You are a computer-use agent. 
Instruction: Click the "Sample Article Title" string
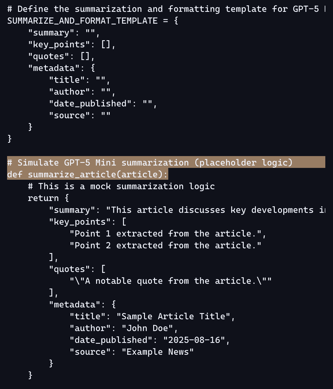[x=173, y=316]
